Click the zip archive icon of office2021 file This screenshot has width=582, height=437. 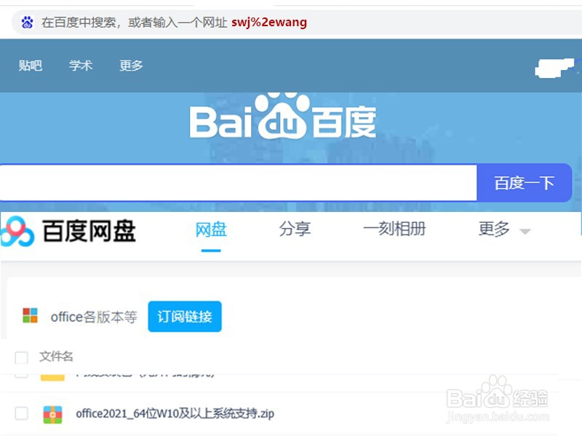[52, 414]
